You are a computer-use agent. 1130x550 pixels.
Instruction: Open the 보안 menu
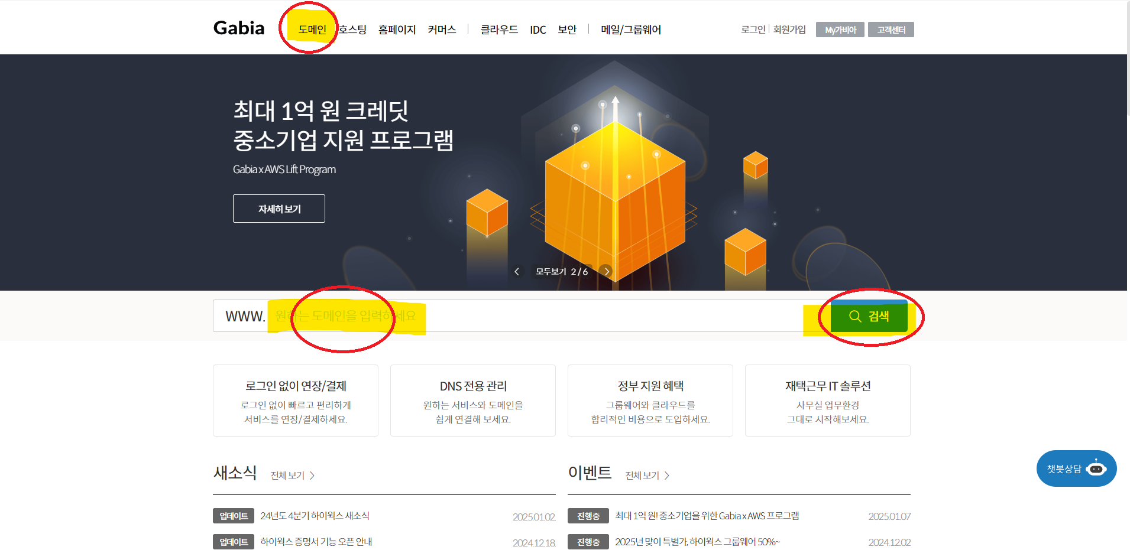pos(567,30)
